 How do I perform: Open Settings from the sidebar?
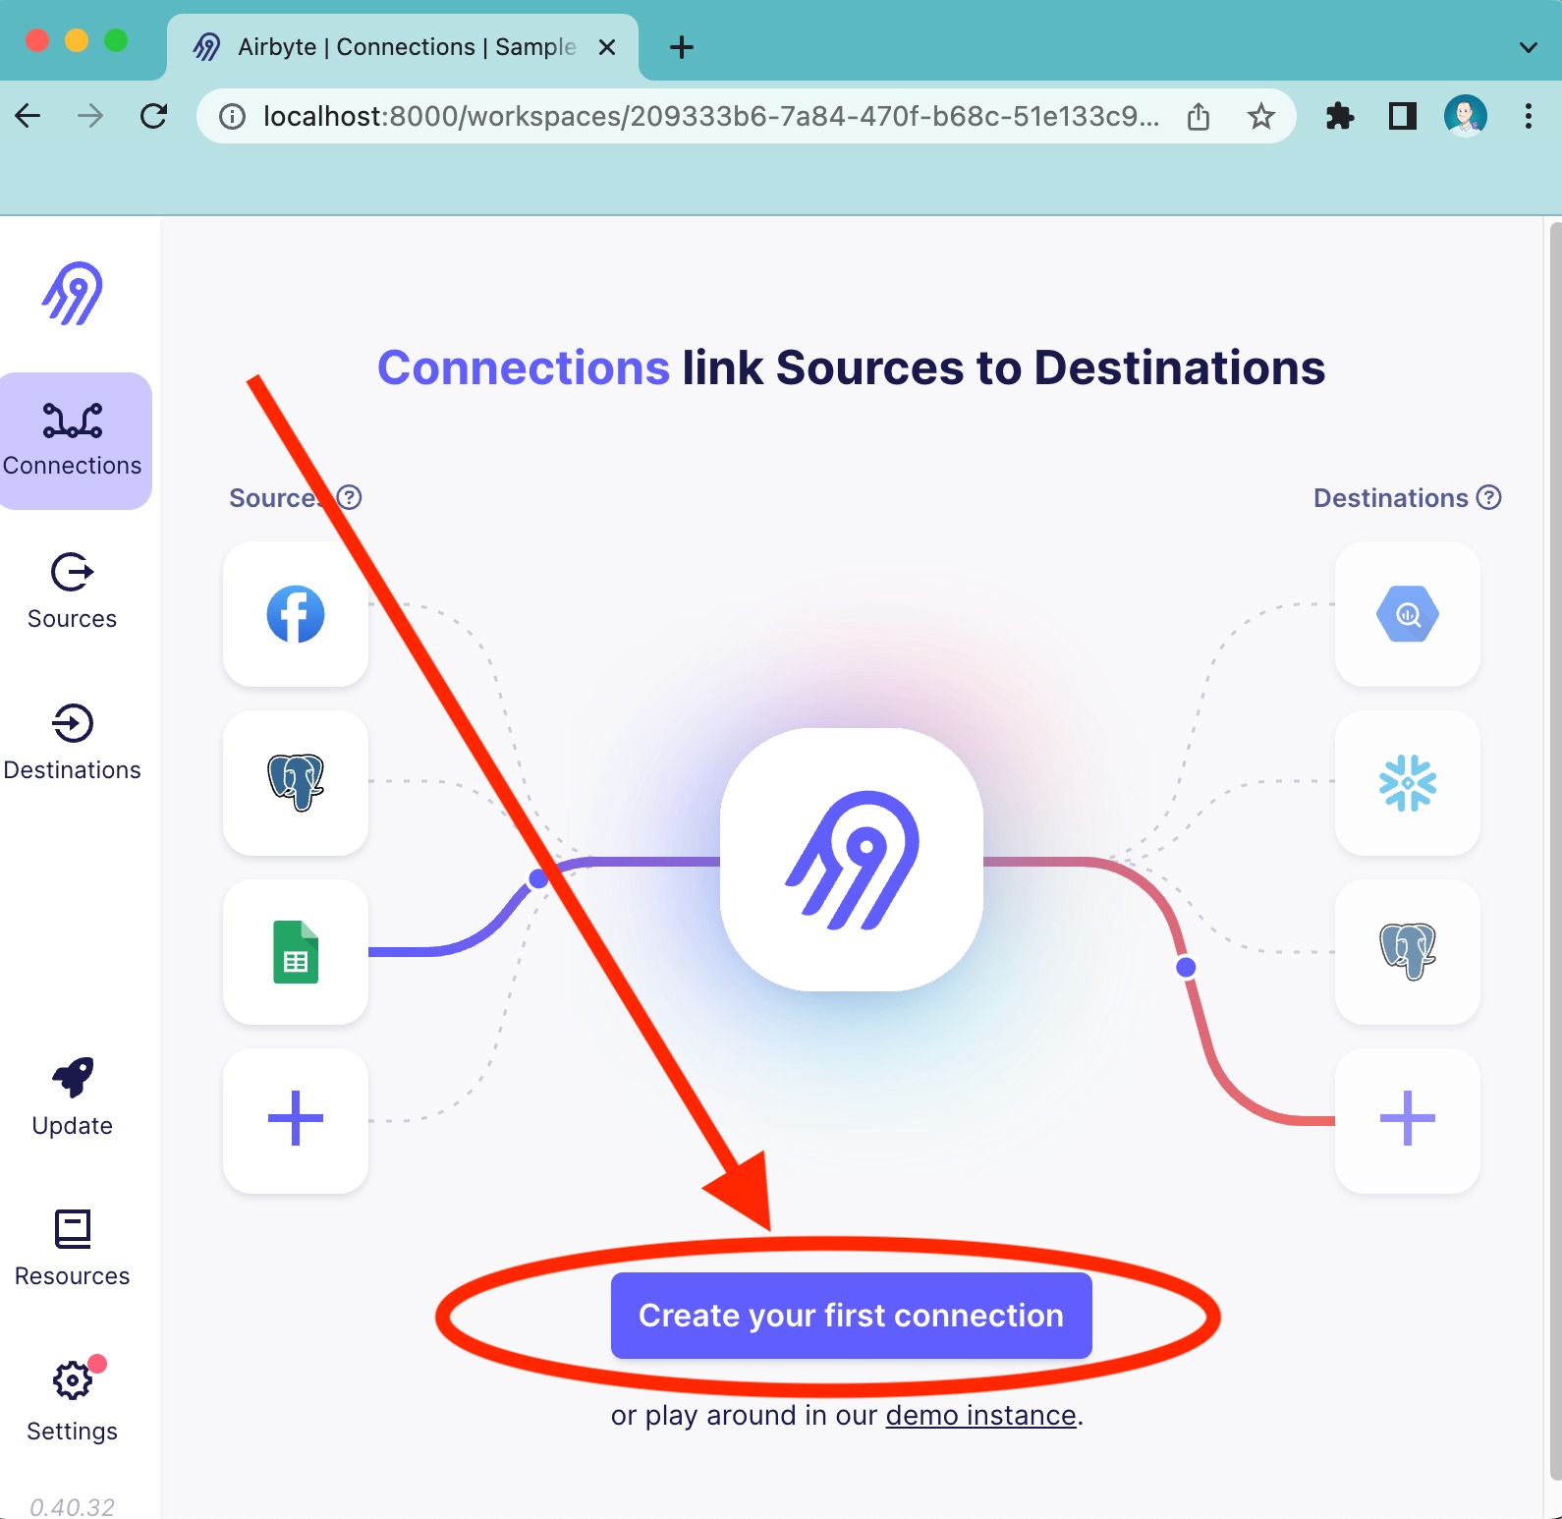73,1400
